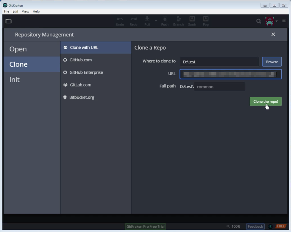Viewport: 291px width, 232px height.
Task: Click the GitKraken logo in title bar
Action: pos(5,5)
